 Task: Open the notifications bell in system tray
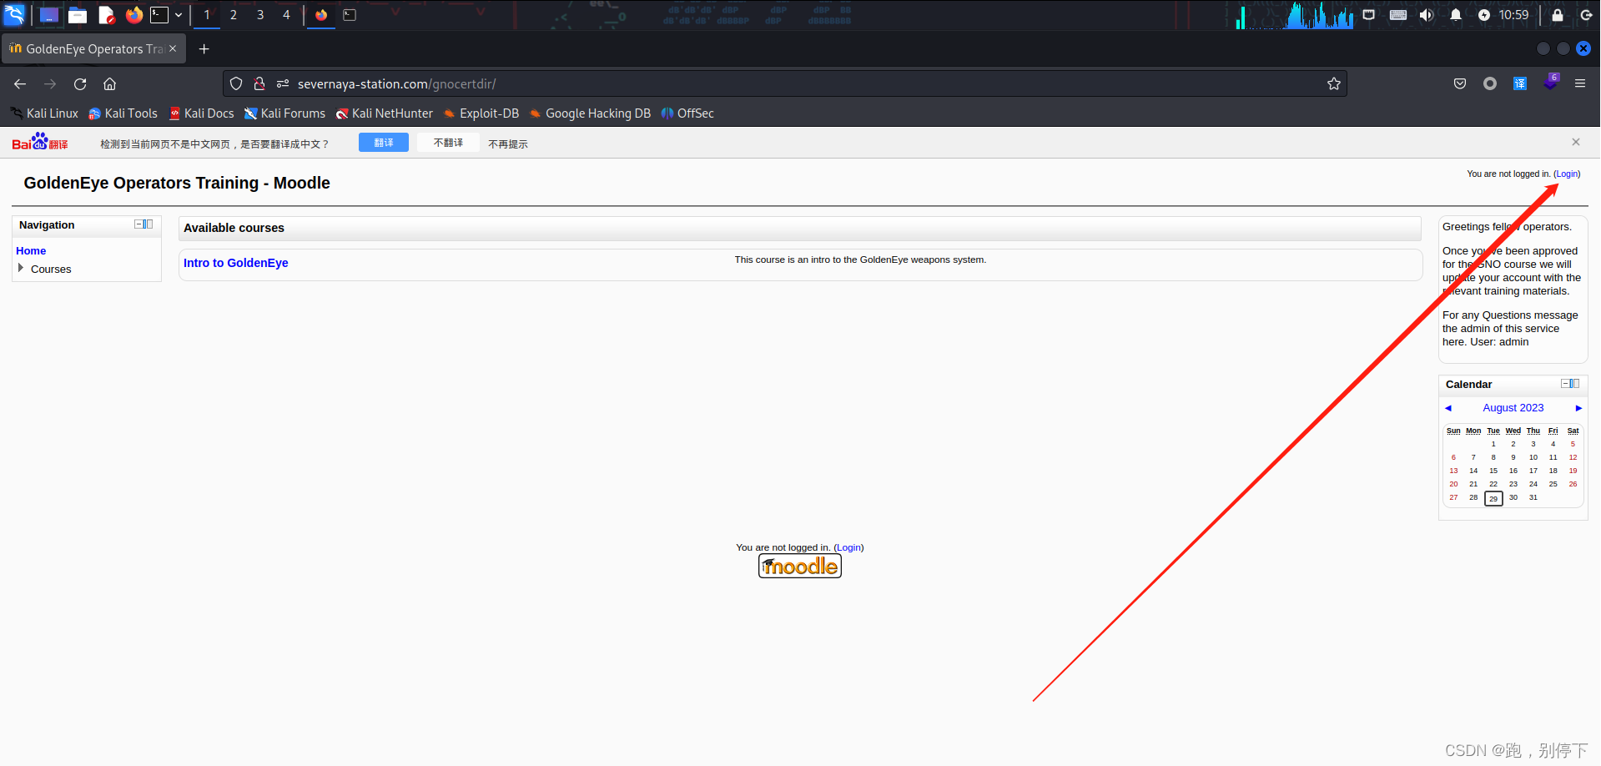point(1456,15)
